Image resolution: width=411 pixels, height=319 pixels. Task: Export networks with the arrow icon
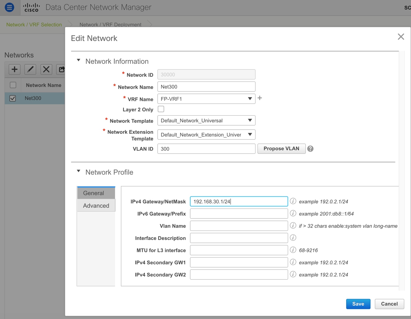tap(61, 69)
